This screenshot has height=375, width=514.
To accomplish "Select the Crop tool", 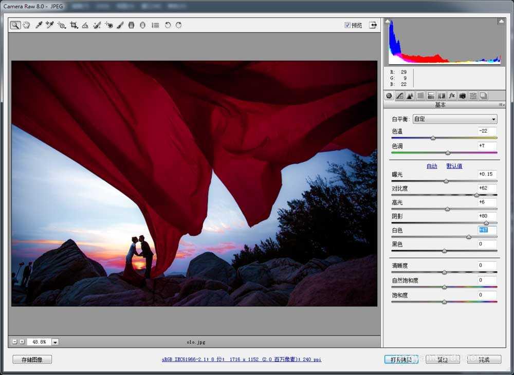I will tap(75, 25).
